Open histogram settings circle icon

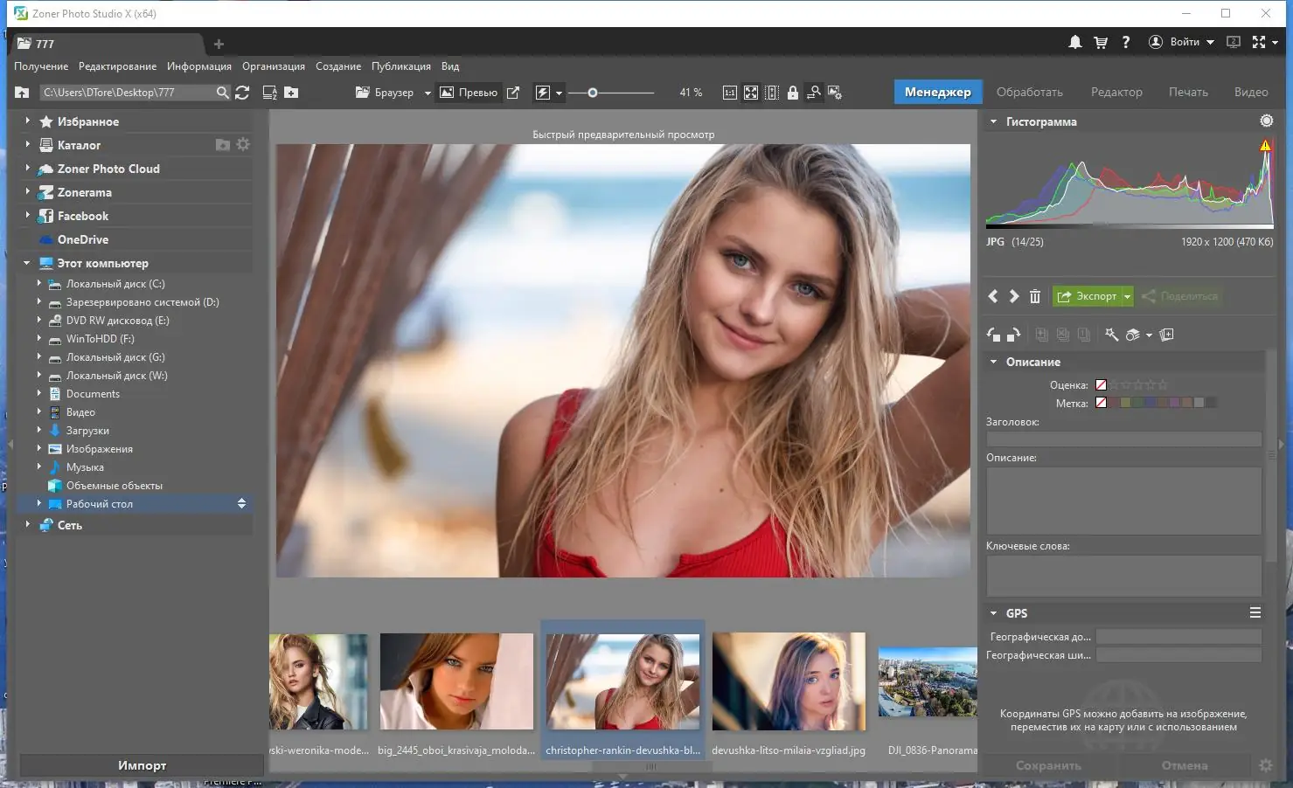click(1266, 121)
